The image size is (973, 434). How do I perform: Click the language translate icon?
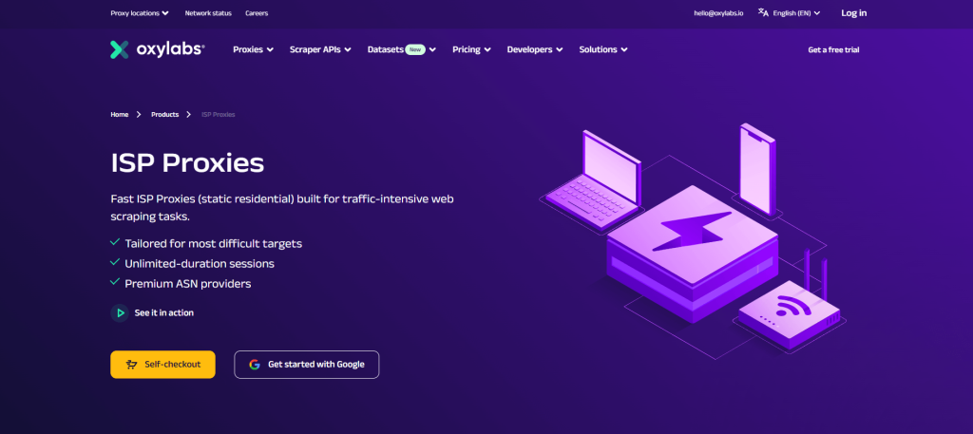tap(763, 13)
